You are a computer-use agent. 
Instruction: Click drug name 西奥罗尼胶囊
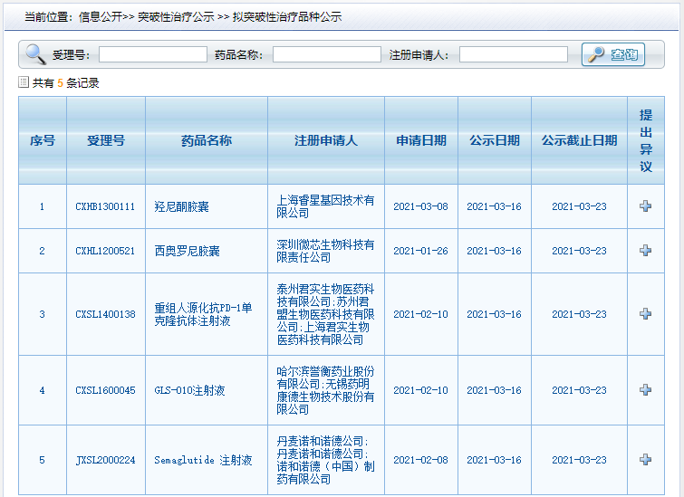point(187,251)
